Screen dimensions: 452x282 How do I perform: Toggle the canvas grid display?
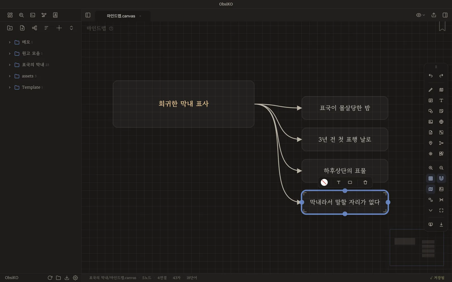click(x=431, y=178)
